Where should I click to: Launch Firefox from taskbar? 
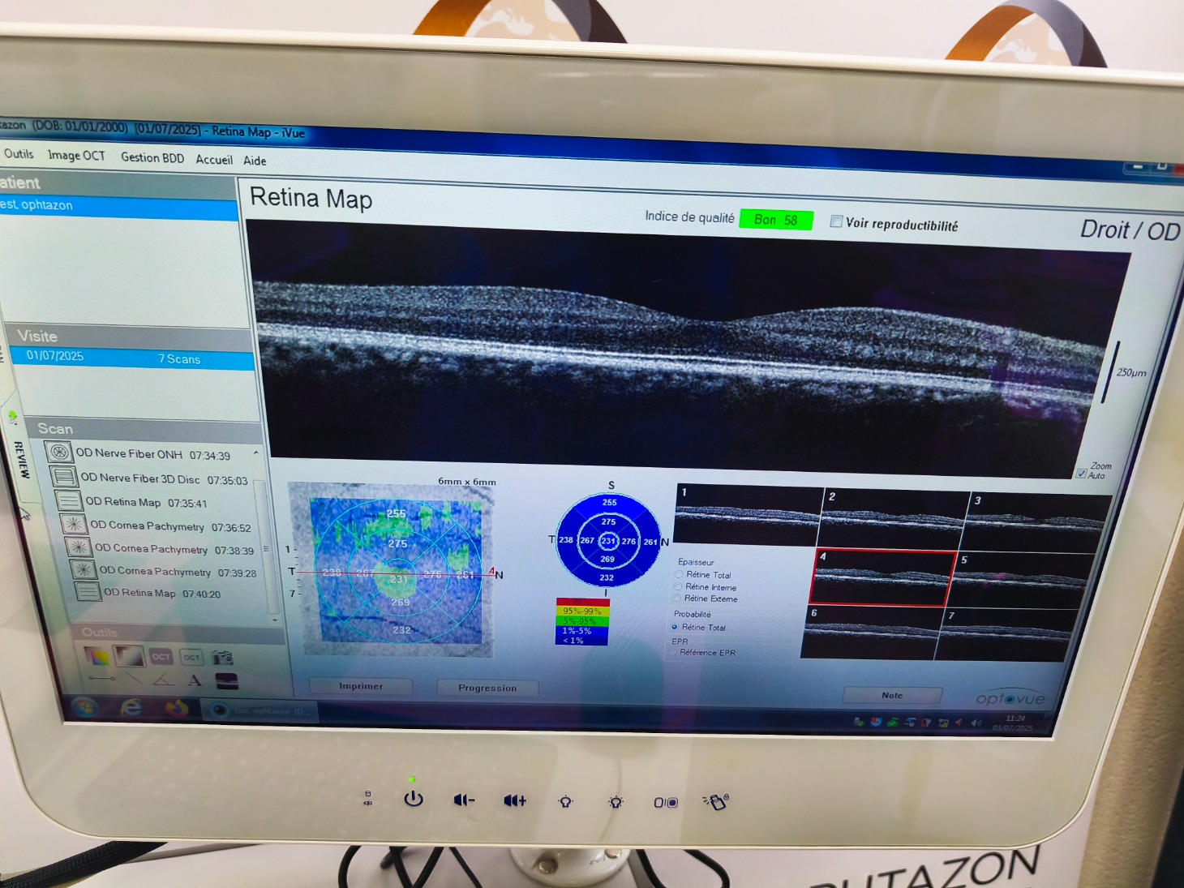[x=175, y=710]
